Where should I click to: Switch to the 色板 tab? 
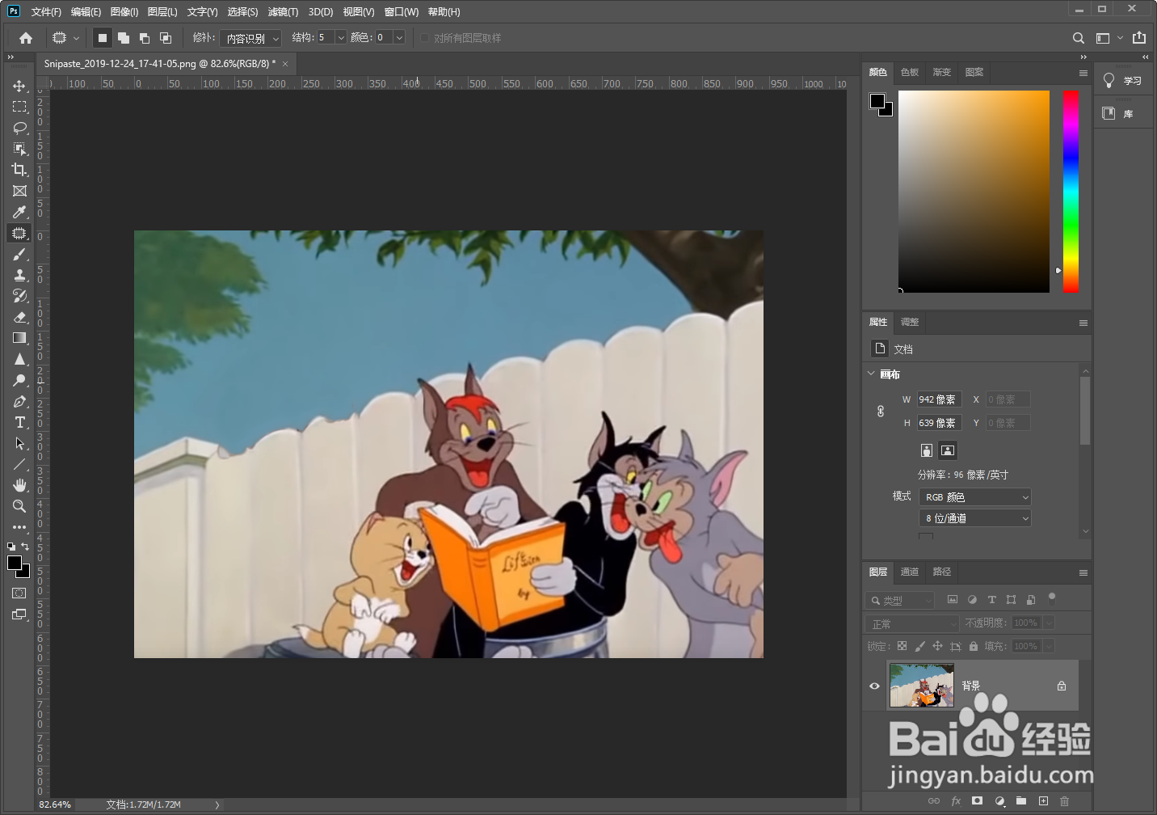point(910,72)
